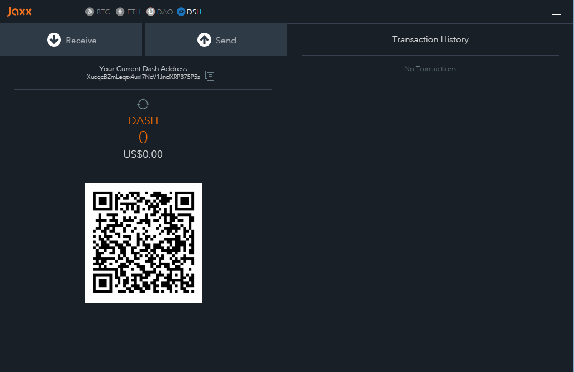Click the Dash address XucqcBZmLeqtx4uxi7NcV1JndXRP375P5s
This screenshot has height=372, width=574.
pyautogui.click(x=143, y=77)
